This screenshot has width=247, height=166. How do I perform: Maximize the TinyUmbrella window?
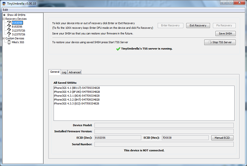231,3
